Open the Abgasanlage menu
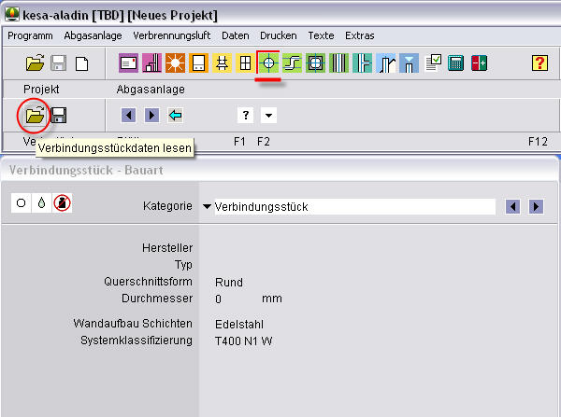 click(x=93, y=35)
